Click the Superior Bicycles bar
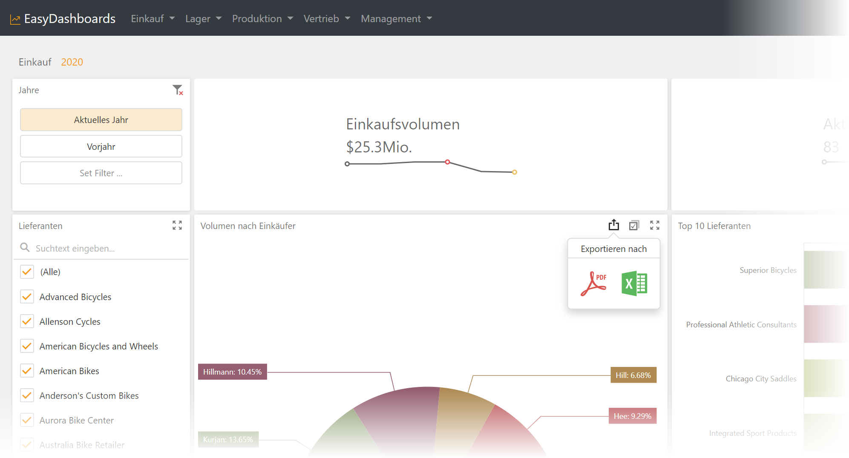849x458 pixels. tap(825, 270)
